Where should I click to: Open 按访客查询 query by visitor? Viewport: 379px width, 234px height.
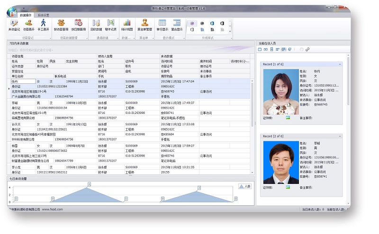tap(61, 26)
